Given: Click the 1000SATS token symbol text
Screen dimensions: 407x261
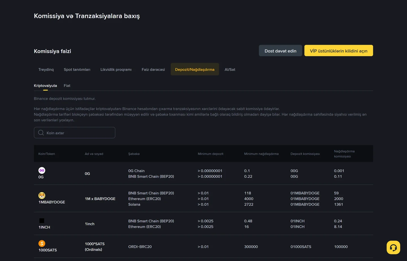Looking at the screenshot, I should point(48,250).
